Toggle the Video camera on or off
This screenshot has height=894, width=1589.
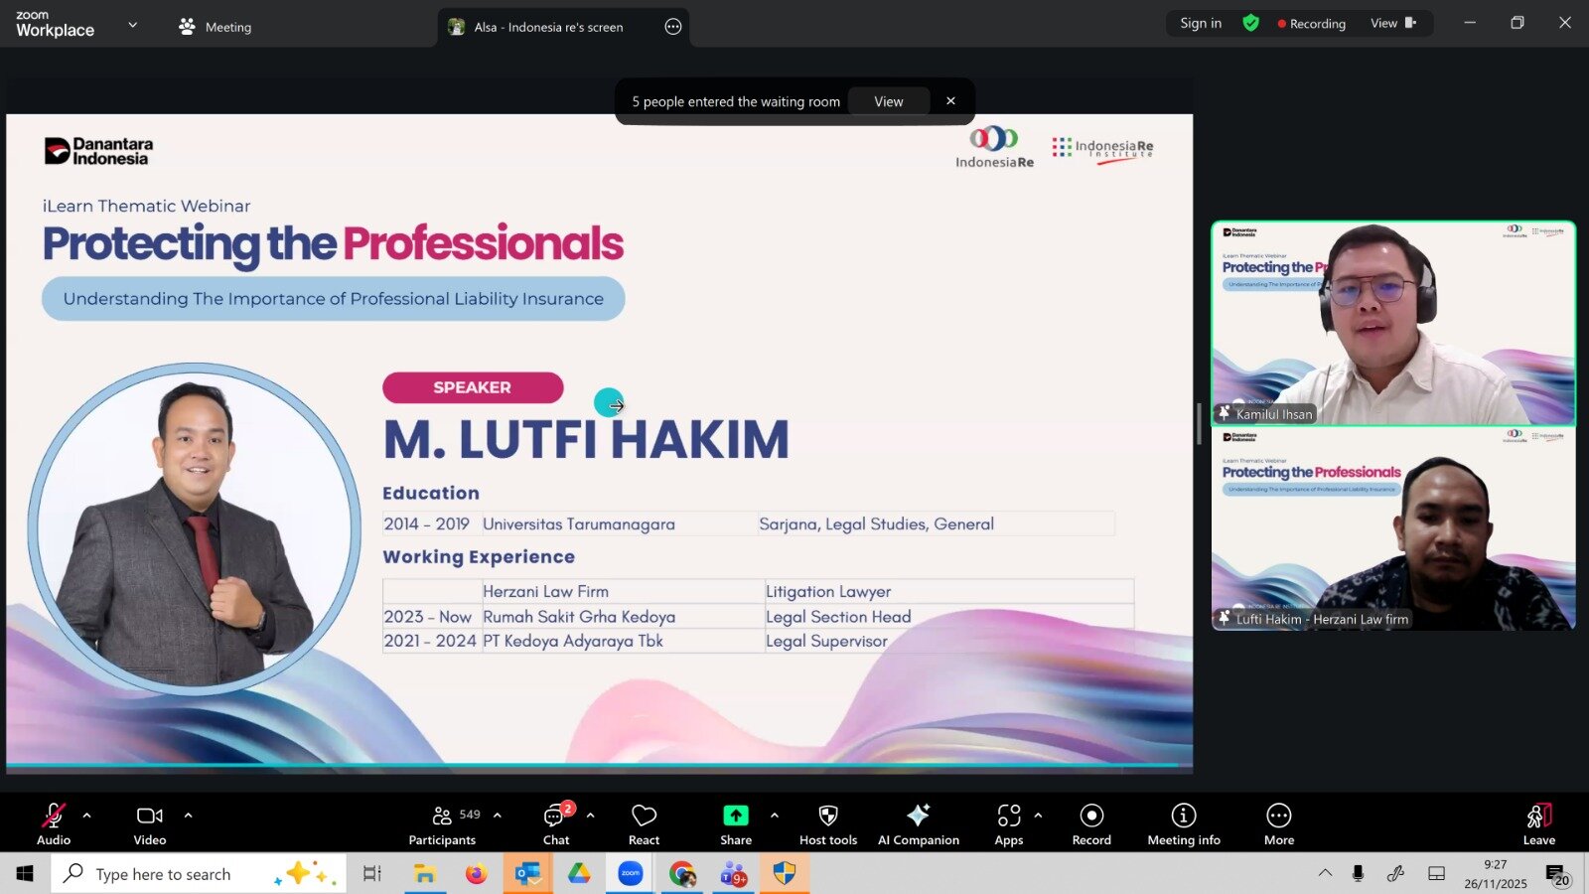coord(150,823)
